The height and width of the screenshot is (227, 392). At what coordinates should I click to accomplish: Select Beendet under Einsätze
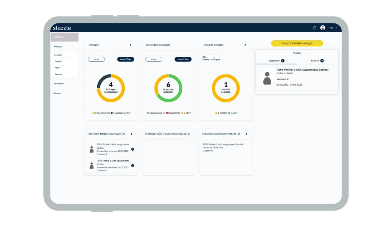pyautogui.click(x=59, y=74)
